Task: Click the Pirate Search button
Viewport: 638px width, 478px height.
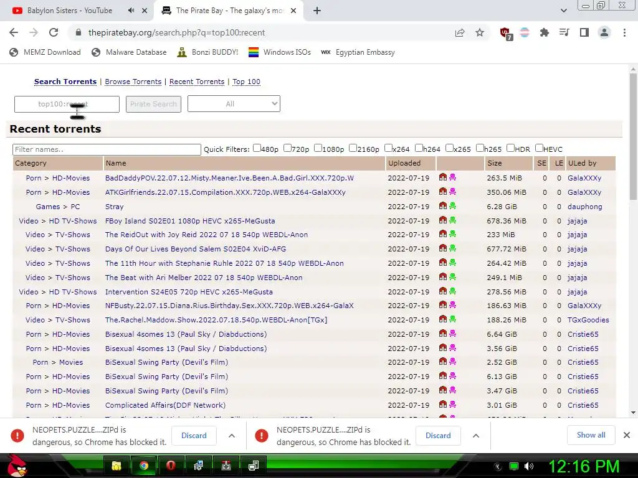Action: (x=153, y=104)
